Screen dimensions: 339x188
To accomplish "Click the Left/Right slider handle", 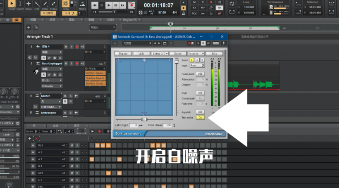I will click(144, 119).
